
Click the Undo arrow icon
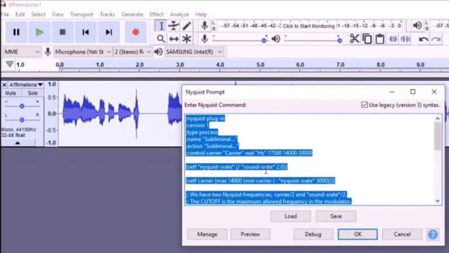423,39
